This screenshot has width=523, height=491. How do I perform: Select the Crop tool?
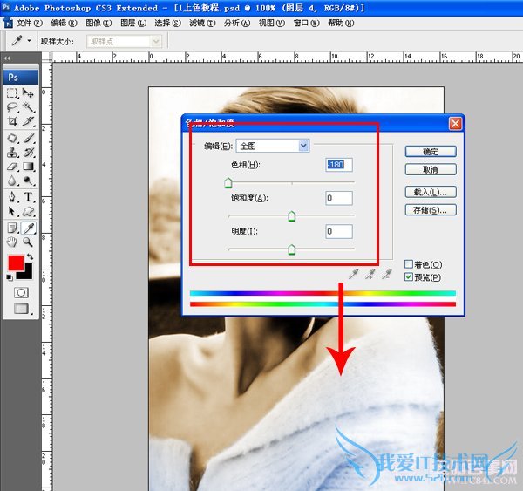(x=12, y=121)
